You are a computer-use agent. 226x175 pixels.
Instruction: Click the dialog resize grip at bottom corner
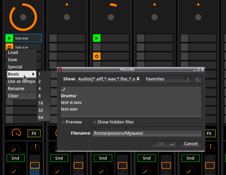(x=203, y=149)
